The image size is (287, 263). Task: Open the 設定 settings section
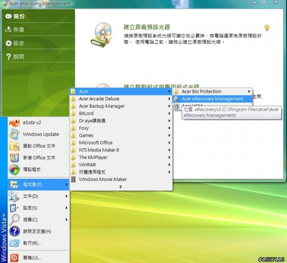[x=38, y=43]
